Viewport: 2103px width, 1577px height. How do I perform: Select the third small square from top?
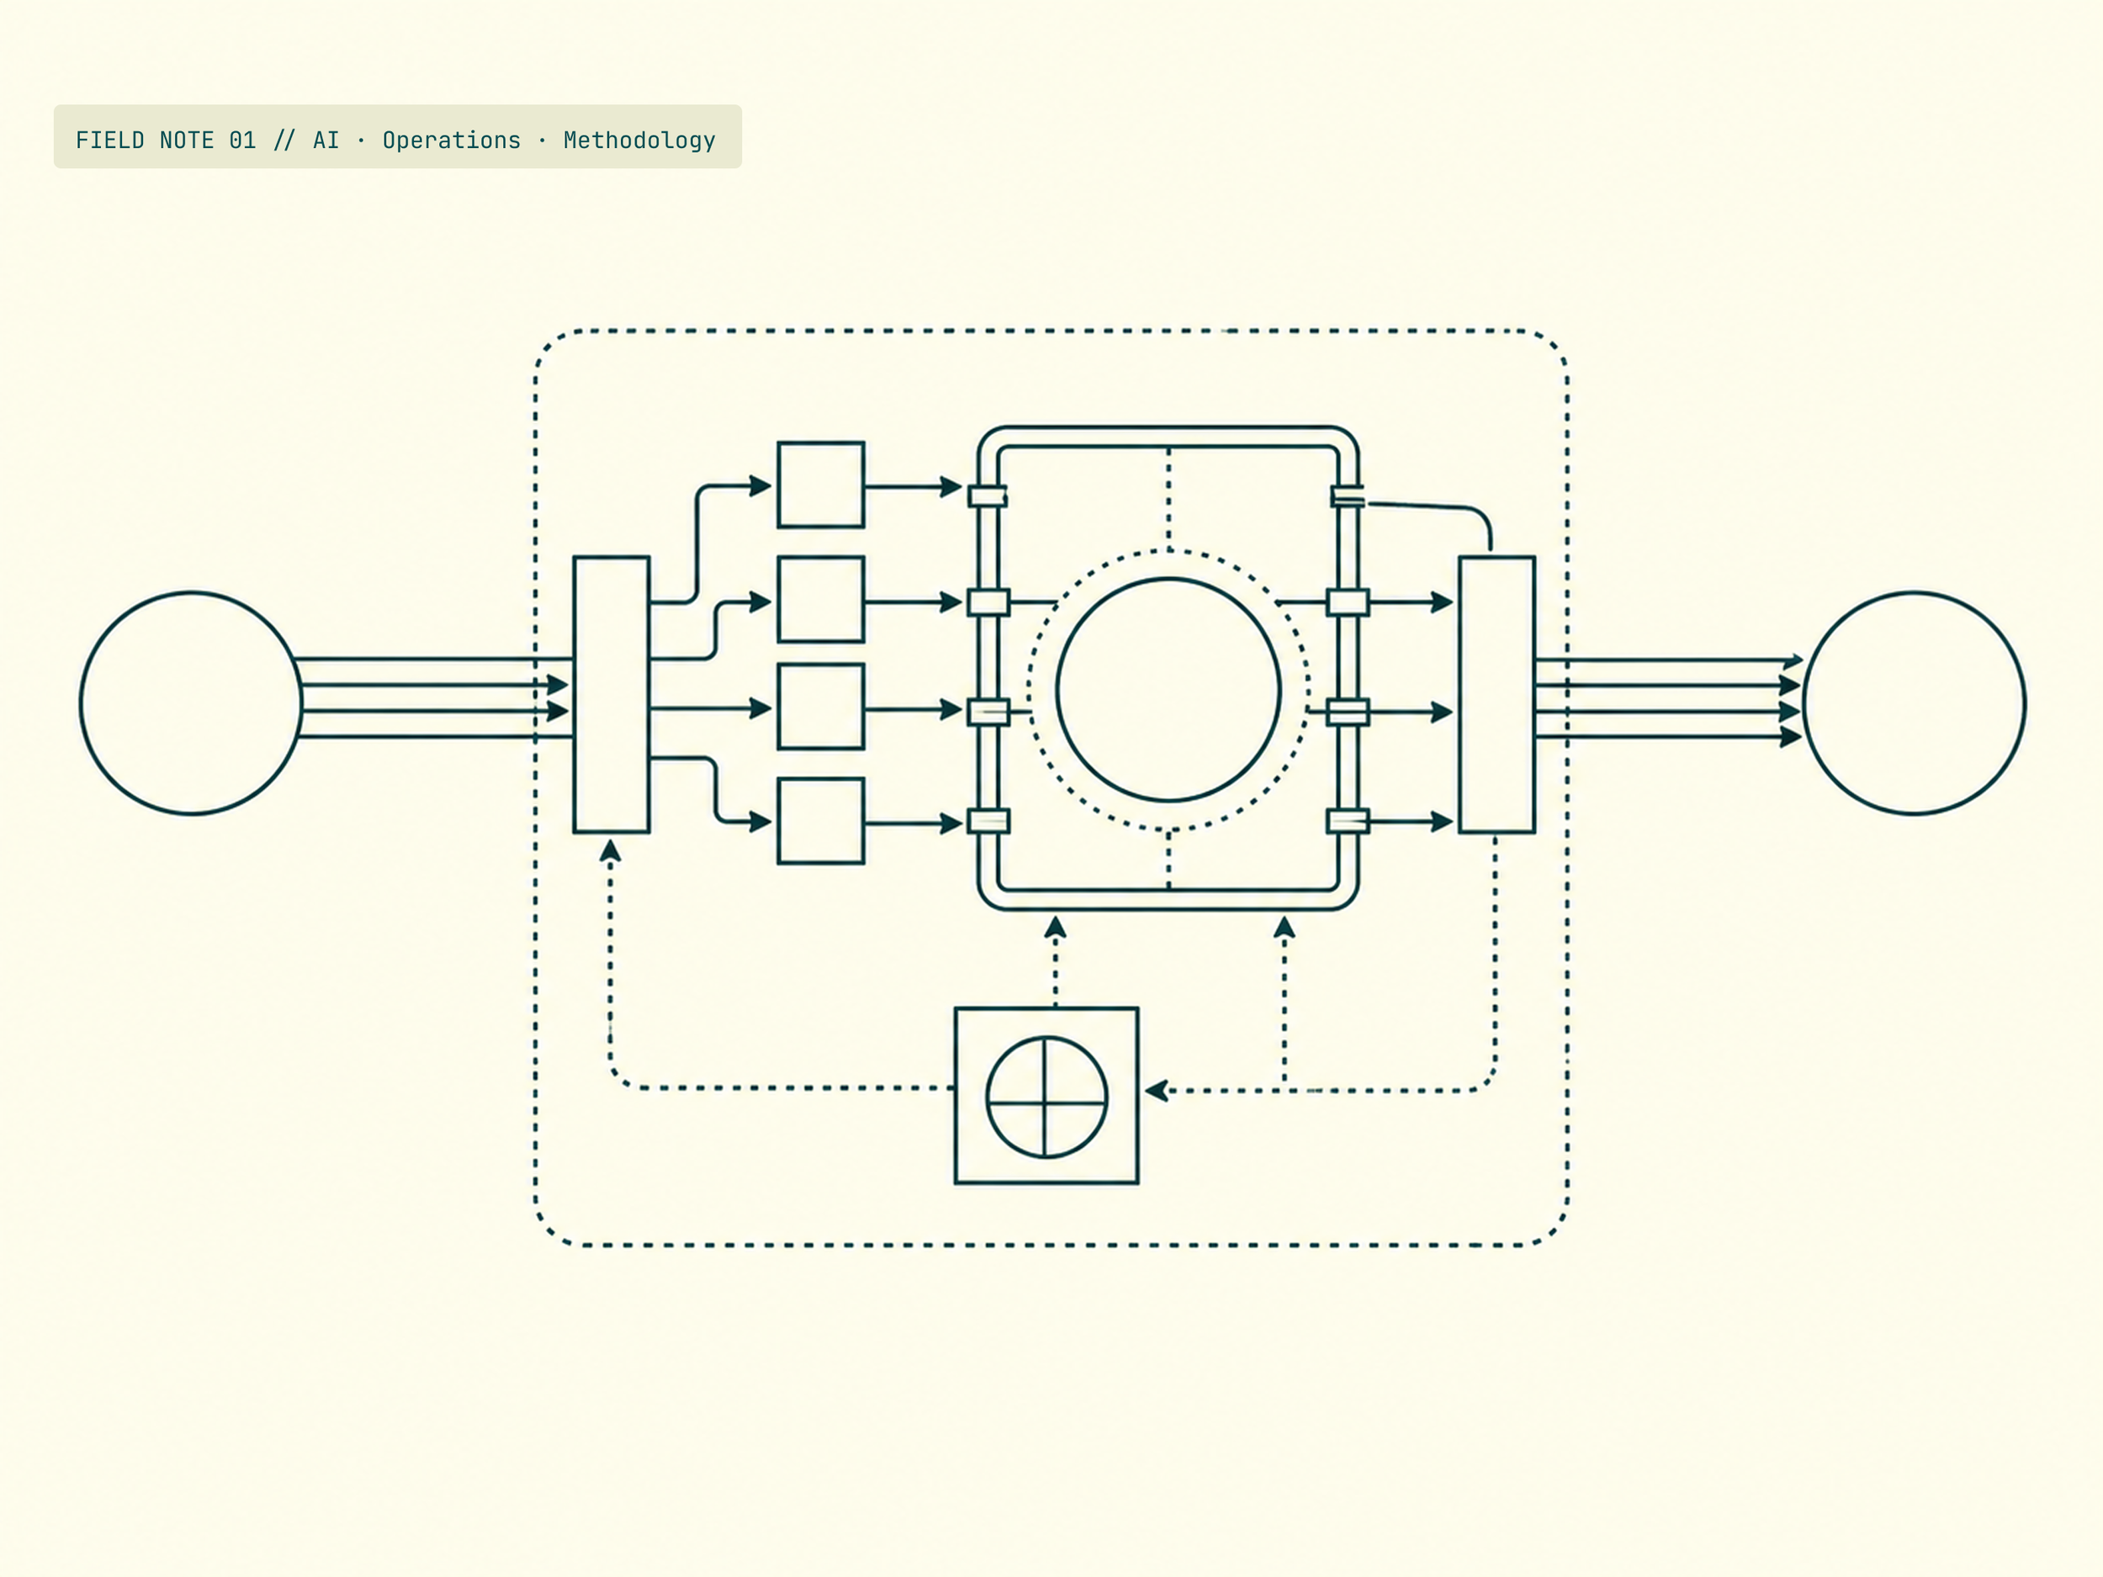pyautogui.click(x=820, y=707)
